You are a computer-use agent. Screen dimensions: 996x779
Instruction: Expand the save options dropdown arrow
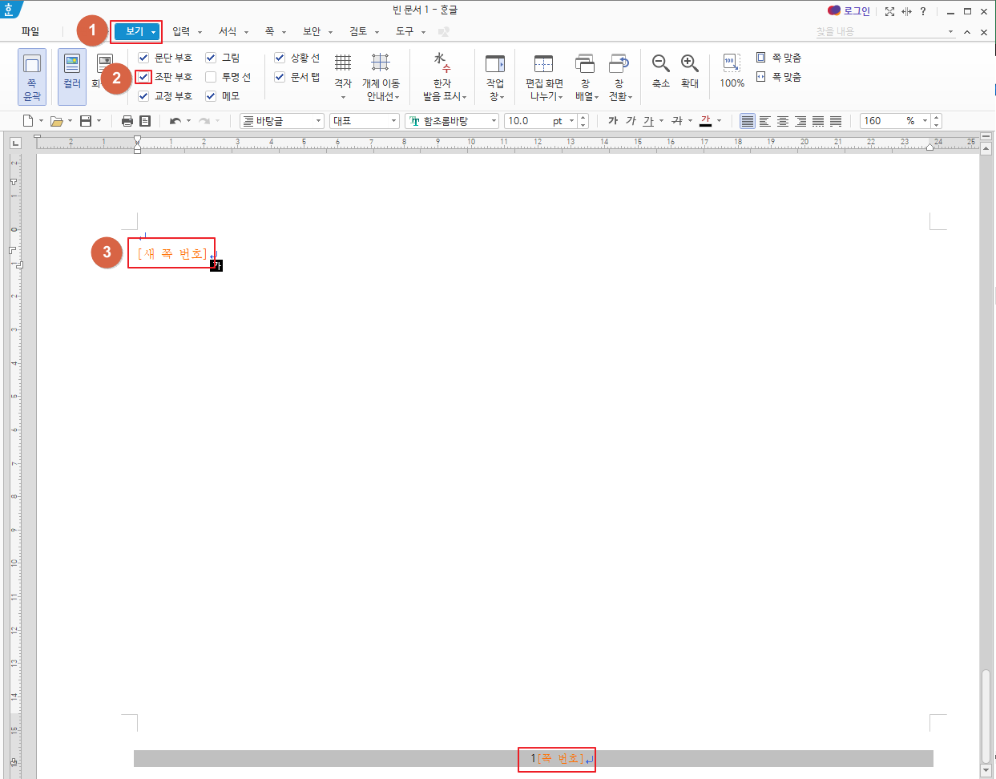click(99, 121)
